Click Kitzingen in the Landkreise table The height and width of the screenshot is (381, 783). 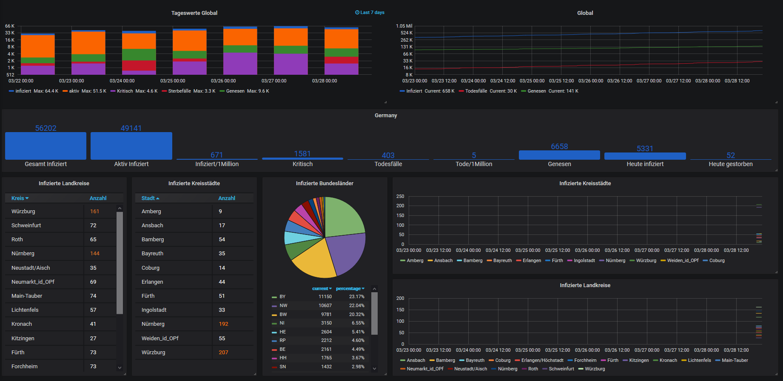[23, 339]
